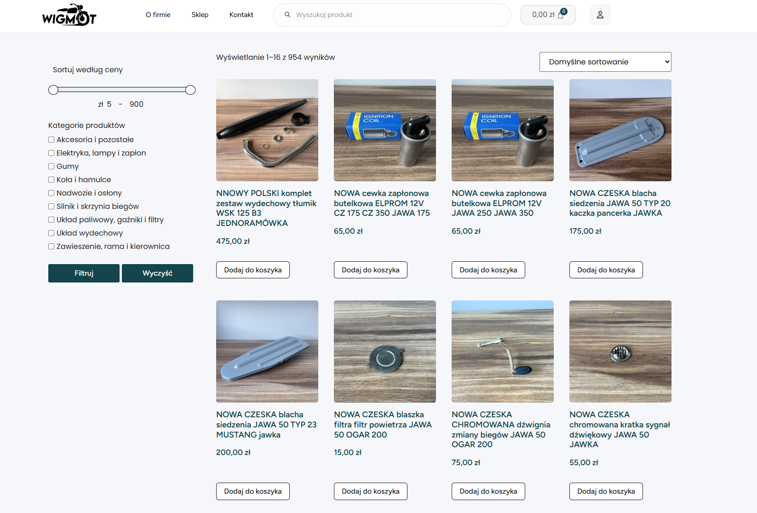Screen dimensions: 757x513
Task: Grab the maximum price slider handle
Action: (x=190, y=90)
